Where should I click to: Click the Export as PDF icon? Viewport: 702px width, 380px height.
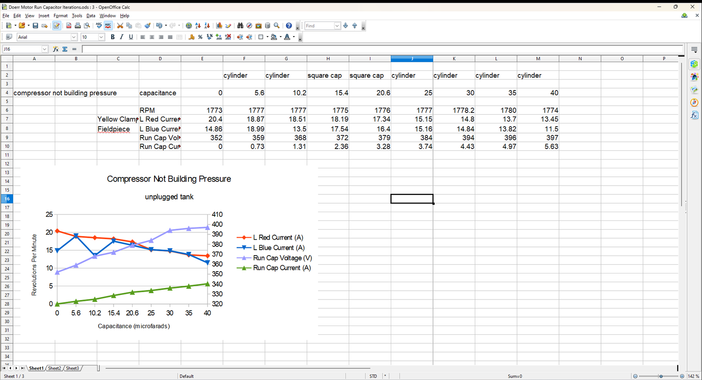(69, 26)
